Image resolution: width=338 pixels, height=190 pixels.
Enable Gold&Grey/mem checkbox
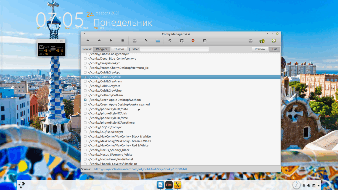85,81
